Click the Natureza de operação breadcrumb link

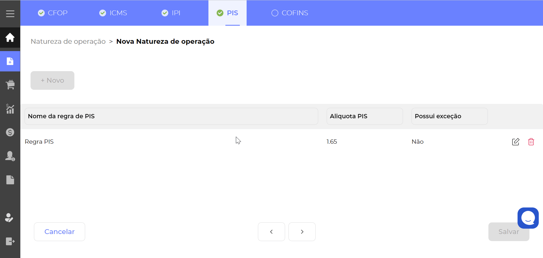click(x=68, y=41)
